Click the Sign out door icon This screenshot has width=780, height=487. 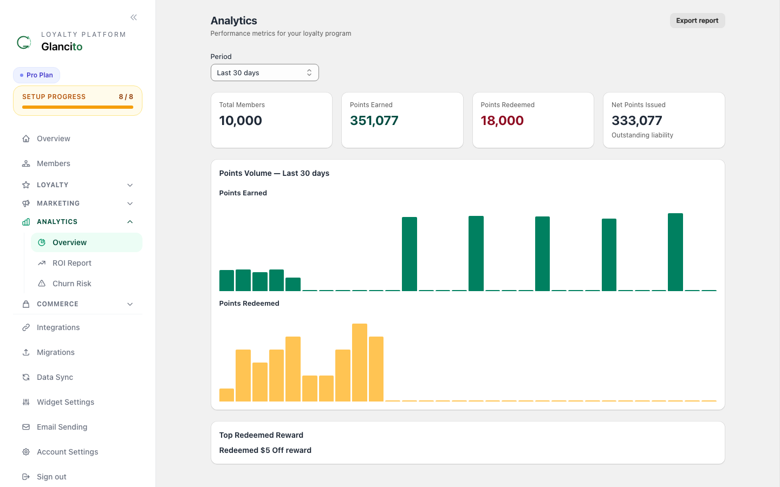tap(26, 477)
